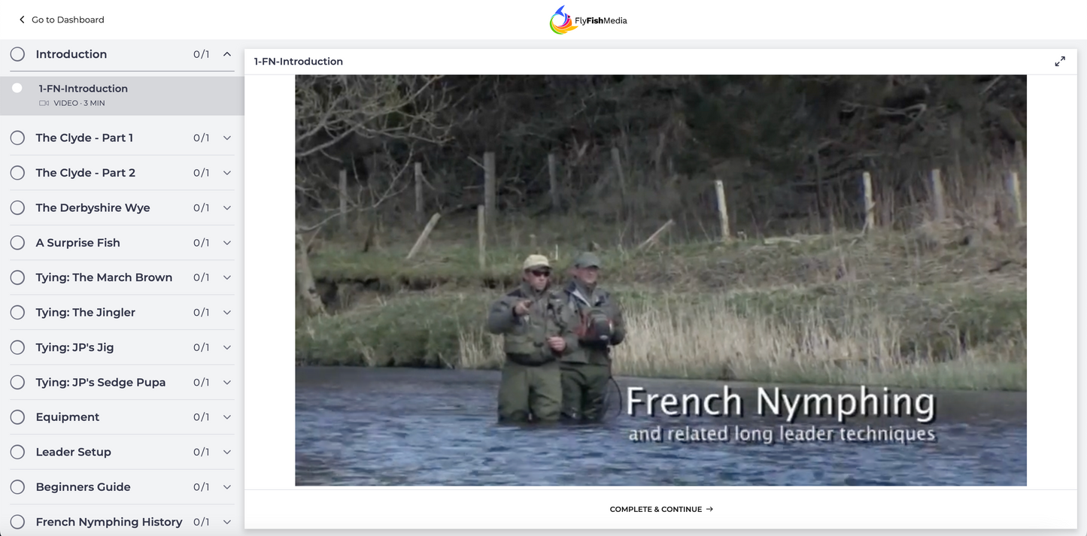Image resolution: width=1087 pixels, height=536 pixels.
Task: Expand the Beginners Guide chevron
Action: click(227, 487)
